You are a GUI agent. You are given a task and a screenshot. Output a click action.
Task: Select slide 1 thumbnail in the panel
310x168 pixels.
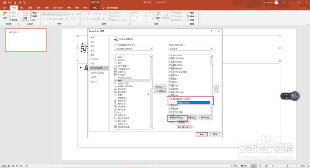coord(26,40)
